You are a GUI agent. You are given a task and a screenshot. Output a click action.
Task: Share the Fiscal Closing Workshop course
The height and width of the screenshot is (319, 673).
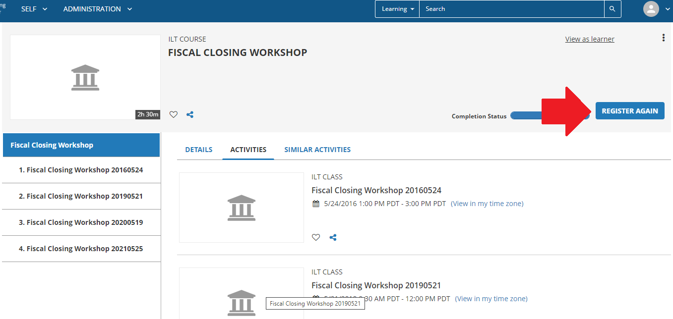(190, 114)
